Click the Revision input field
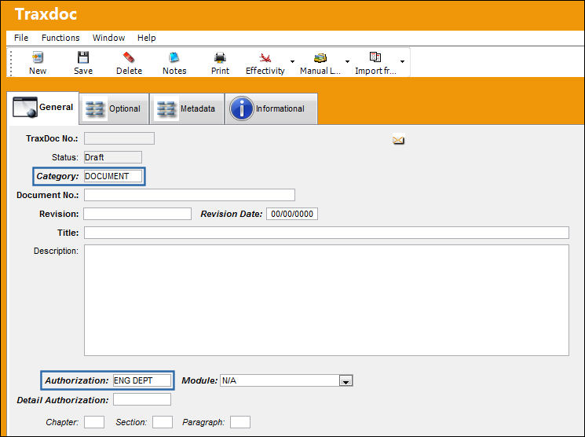The height and width of the screenshot is (437, 585). (137, 214)
